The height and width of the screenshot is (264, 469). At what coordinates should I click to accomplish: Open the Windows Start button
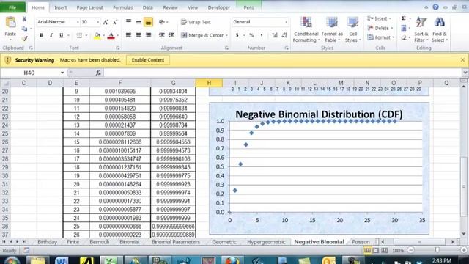pyautogui.click(x=11, y=260)
